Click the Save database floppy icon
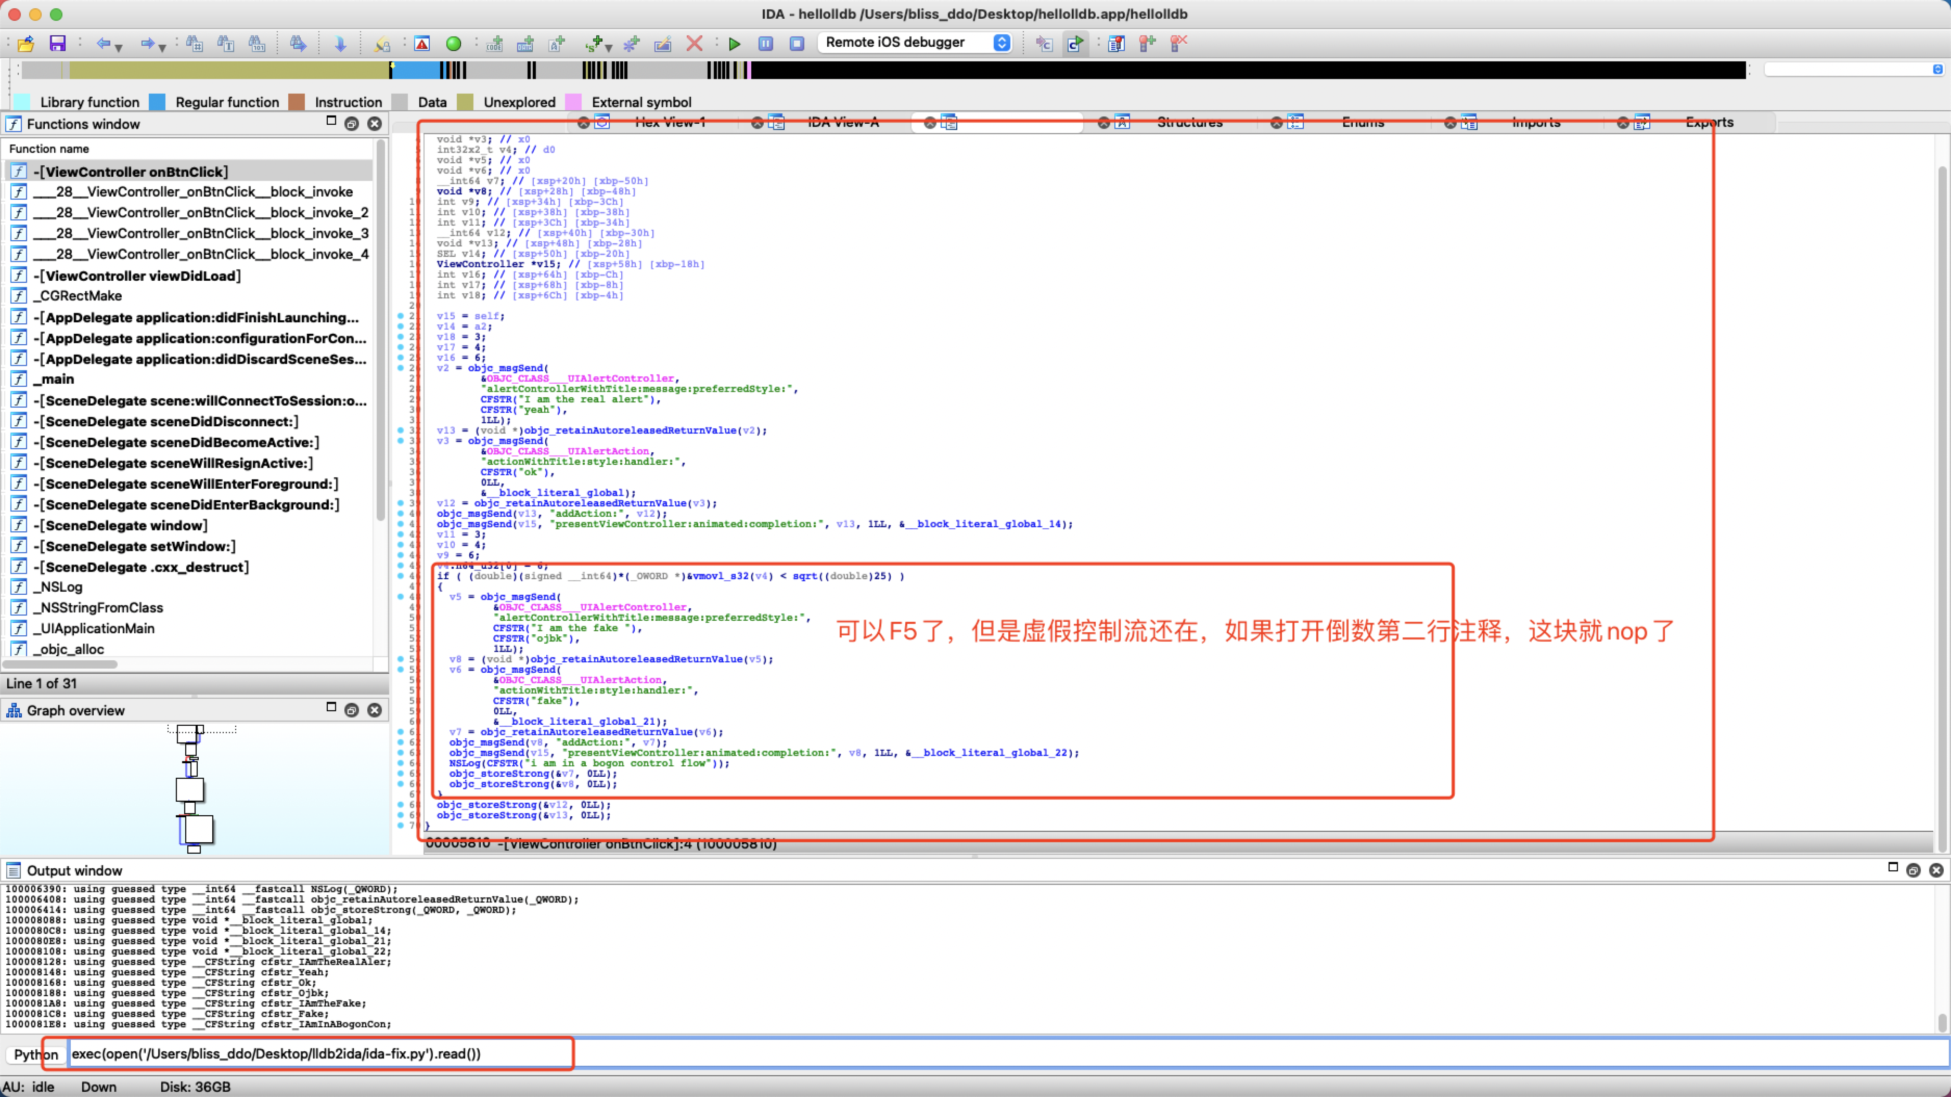This screenshot has width=1951, height=1097. (58, 44)
